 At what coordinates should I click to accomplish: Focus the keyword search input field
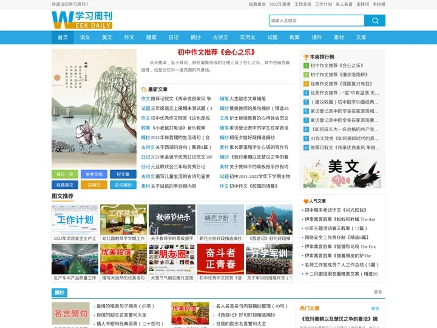(x=317, y=21)
